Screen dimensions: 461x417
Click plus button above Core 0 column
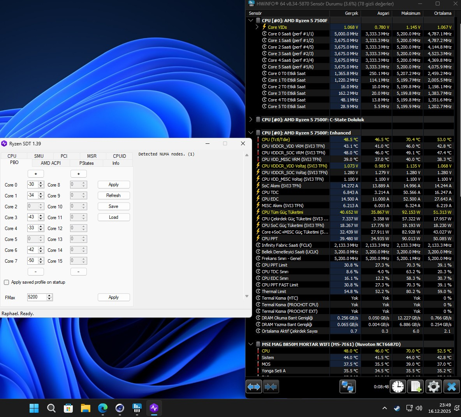coord(36,174)
